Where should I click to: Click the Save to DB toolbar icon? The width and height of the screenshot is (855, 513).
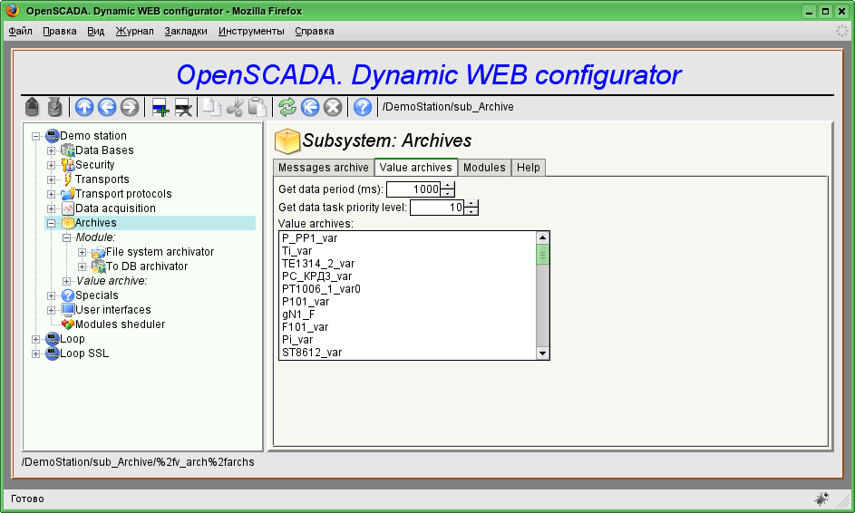(54, 107)
